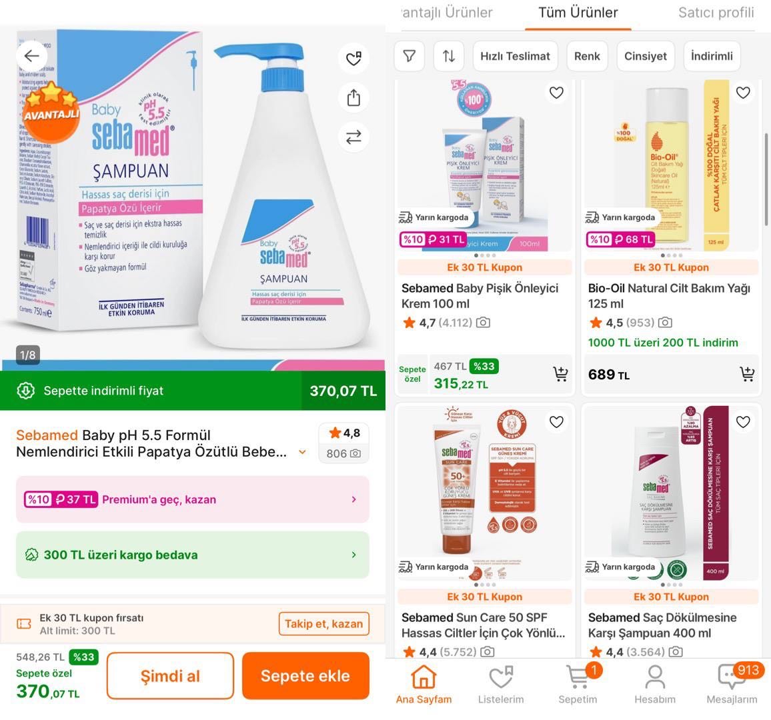Tap the Sepete ekle button

click(305, 676)
